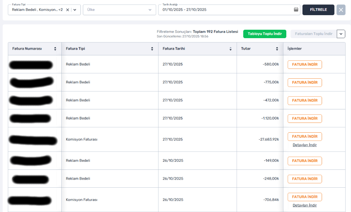Download invoice for the -149,00₺ row

(x=305, y=161)
